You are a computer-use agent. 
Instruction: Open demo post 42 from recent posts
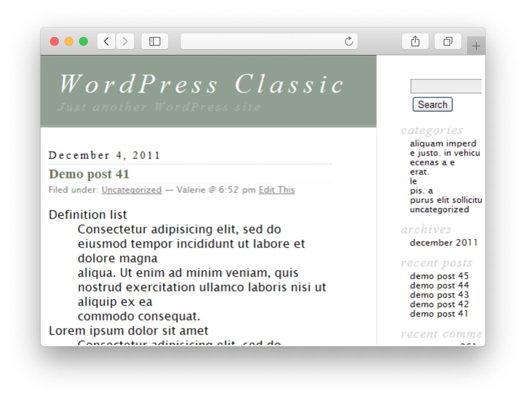click(439, 304)
